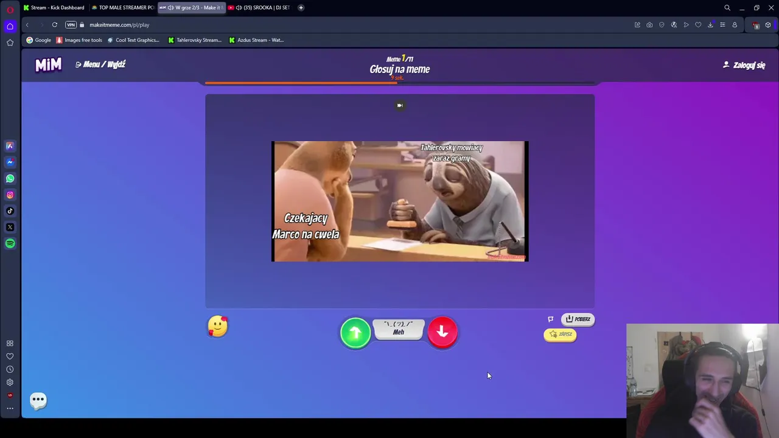
Task: Open Menu / Wyjdź
Action: 100,64
